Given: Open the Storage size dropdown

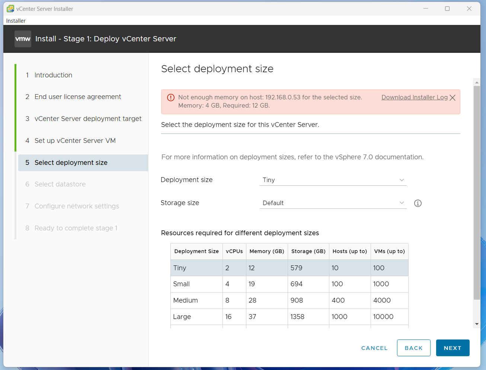Looking at the screenshot, I should pyautogui.click(x=333, y=203).
